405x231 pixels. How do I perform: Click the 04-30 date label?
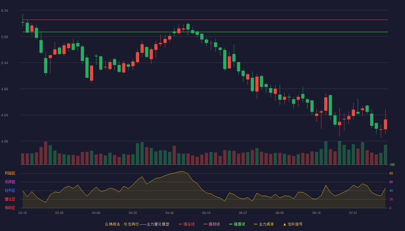[170, 213]
